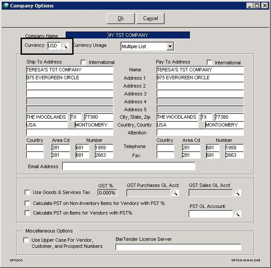The height and width of the screenshot is (268, 271).
Task: Click Pay To Address 1 field
Action: coord(200,78)
